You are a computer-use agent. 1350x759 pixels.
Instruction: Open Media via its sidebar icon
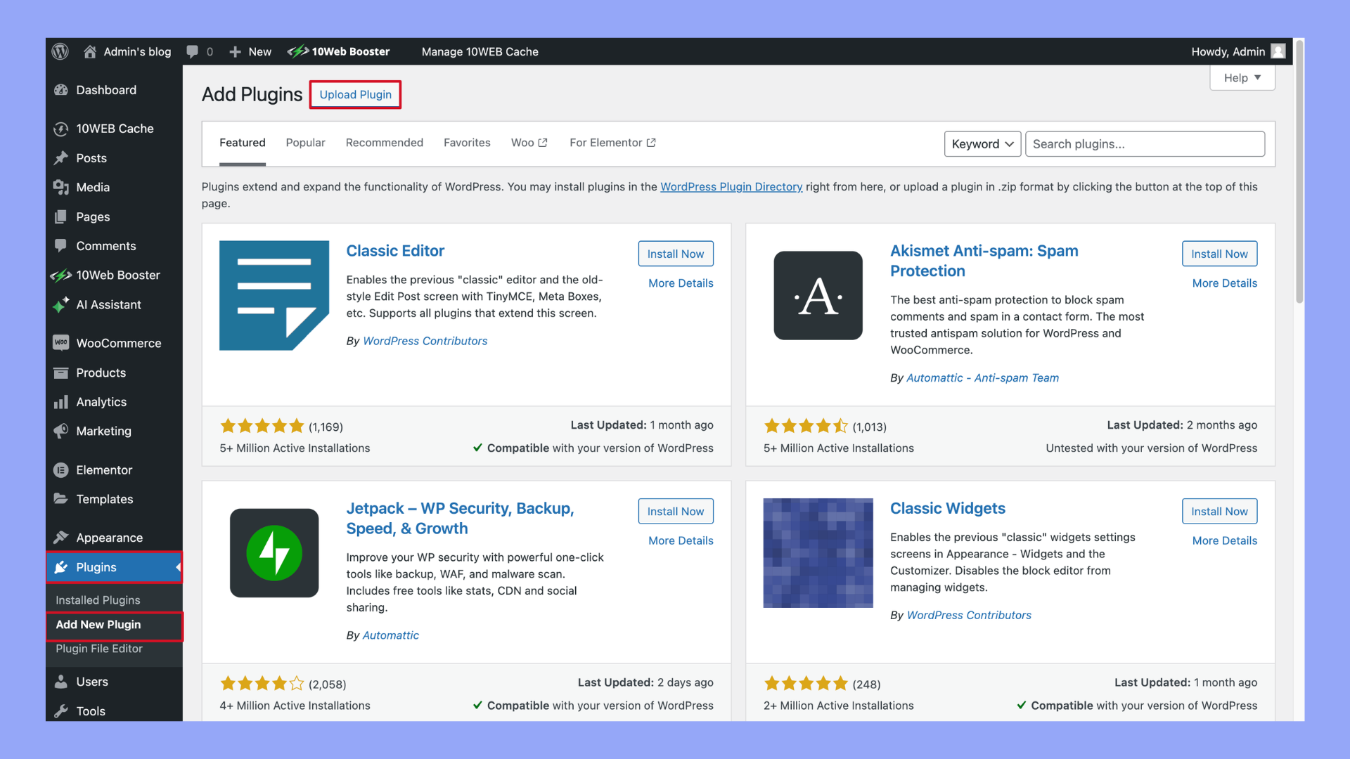pyautogui.click(x=61, y=187)
